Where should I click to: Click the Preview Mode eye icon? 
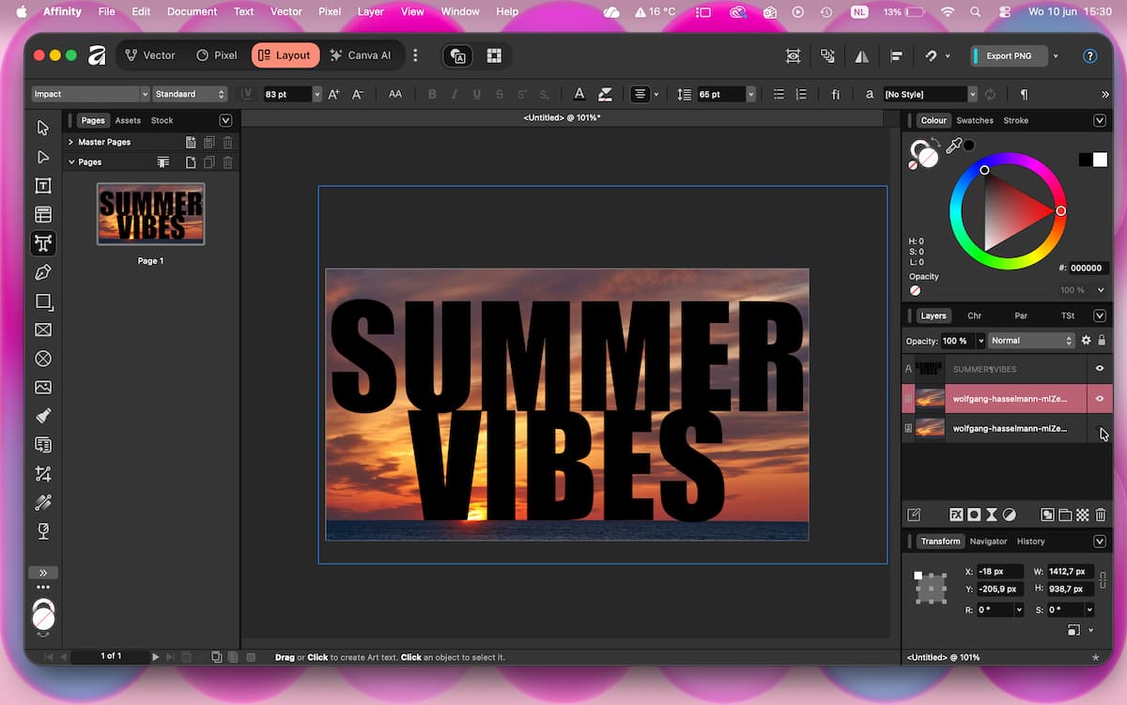[794, 56]
